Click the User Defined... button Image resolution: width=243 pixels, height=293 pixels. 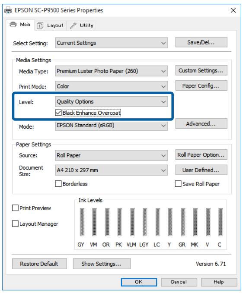point(201,170)
